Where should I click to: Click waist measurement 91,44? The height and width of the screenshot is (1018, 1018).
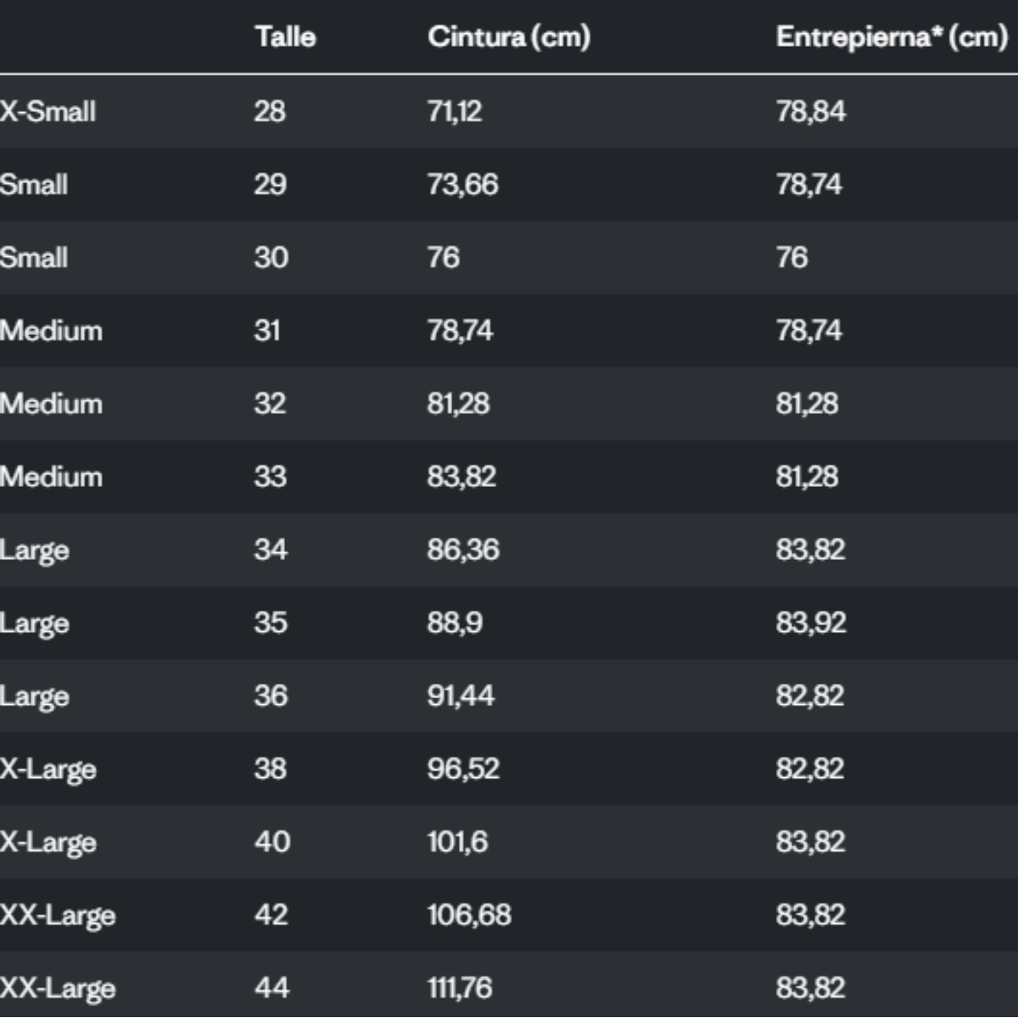point(461,695)
